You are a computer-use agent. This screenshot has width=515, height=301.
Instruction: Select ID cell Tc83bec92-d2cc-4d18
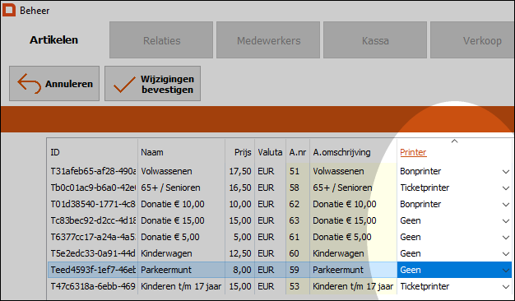(x=93, y=220)
